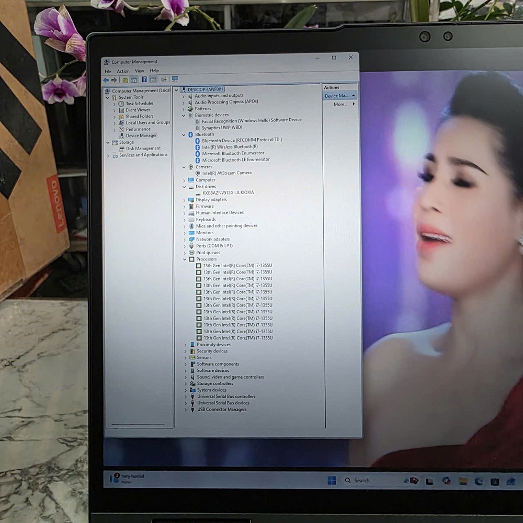The height and width of the screenshot is (523, 523).
Task: Select the Intel(R) AVStream Camera device
Action: pos(226,173)
